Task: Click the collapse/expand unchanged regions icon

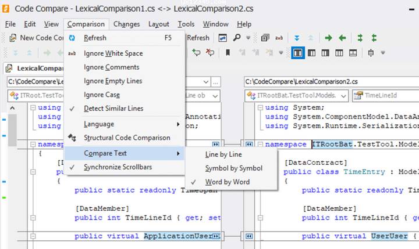Action: tap(265, 38)
